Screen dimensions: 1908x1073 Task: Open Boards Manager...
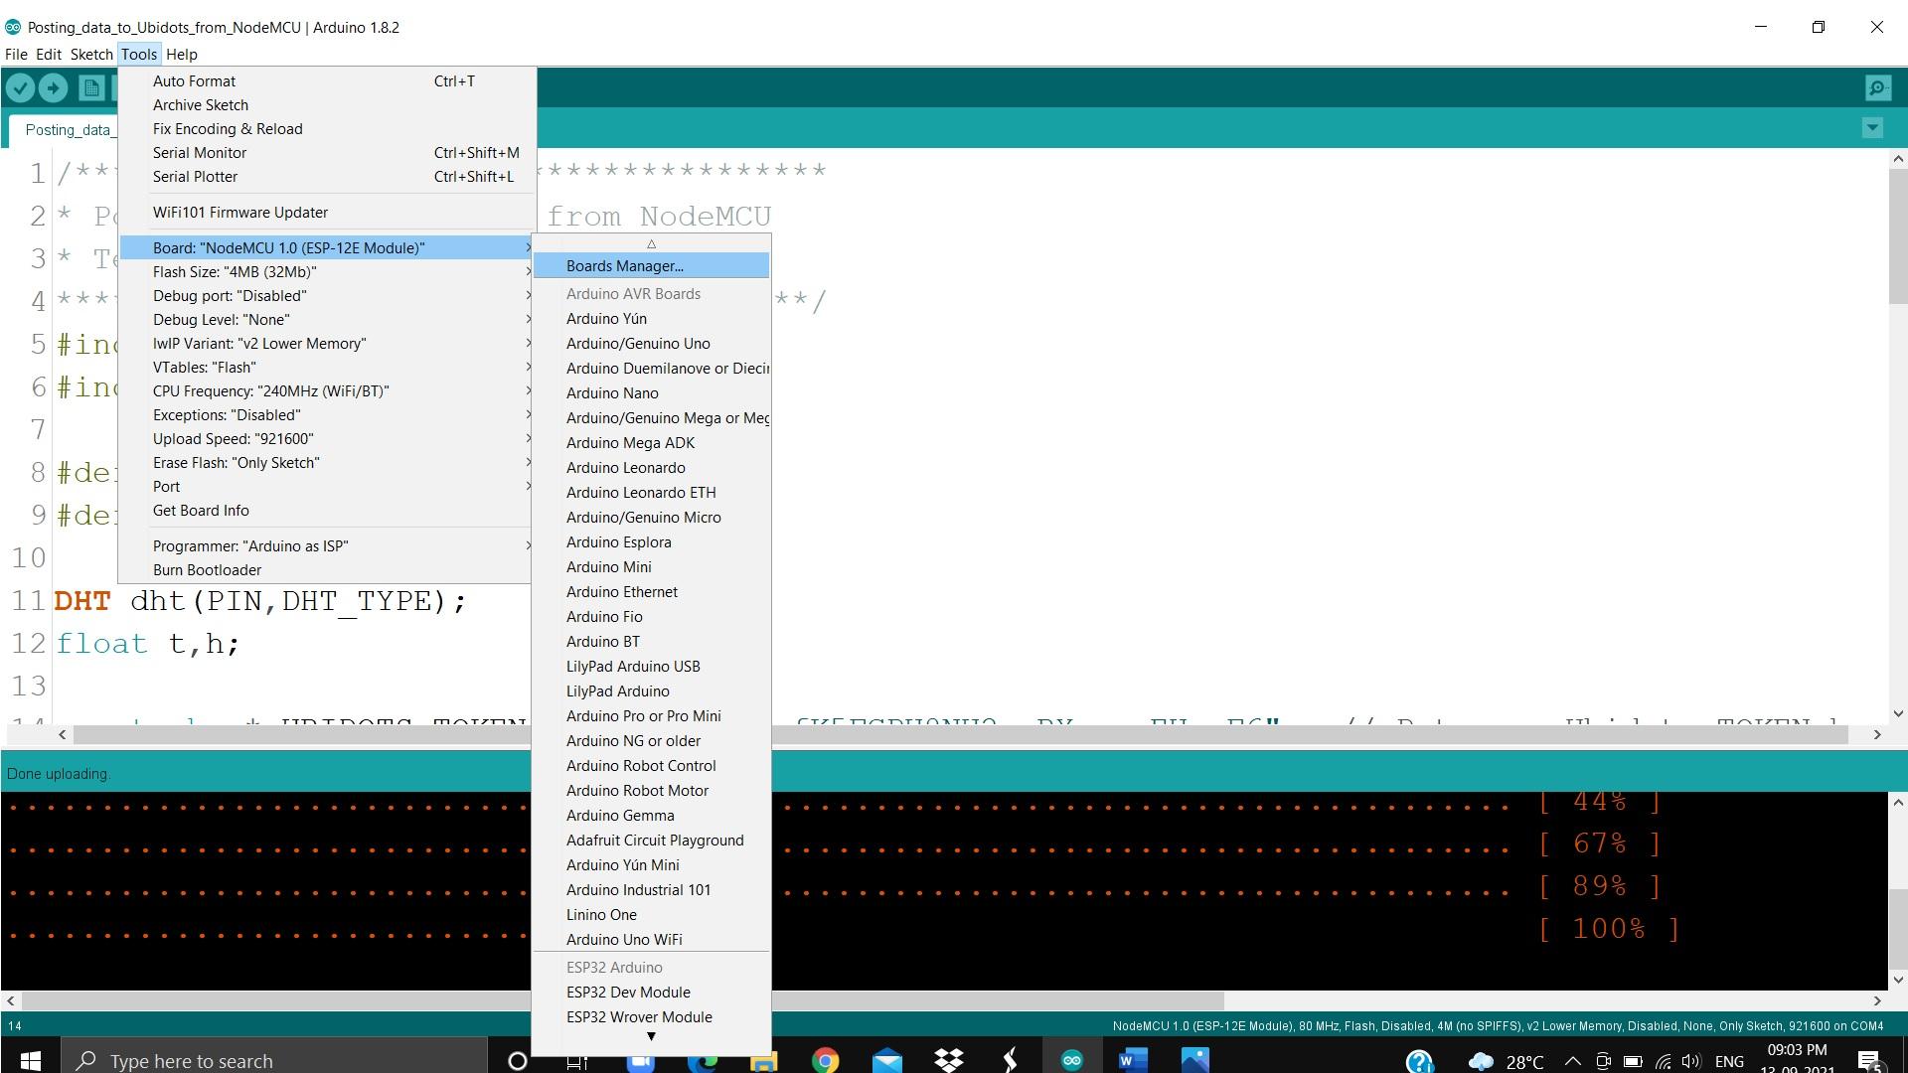(x=651, y=266)
